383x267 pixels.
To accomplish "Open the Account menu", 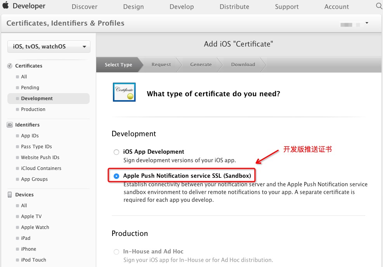I will click(336, 7).
